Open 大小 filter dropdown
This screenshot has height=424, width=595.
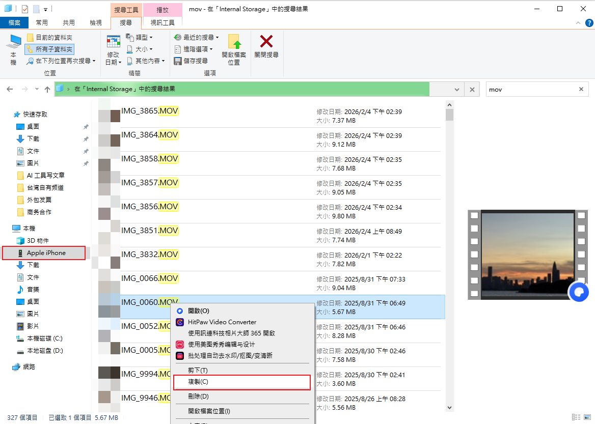tap(139, 49)
